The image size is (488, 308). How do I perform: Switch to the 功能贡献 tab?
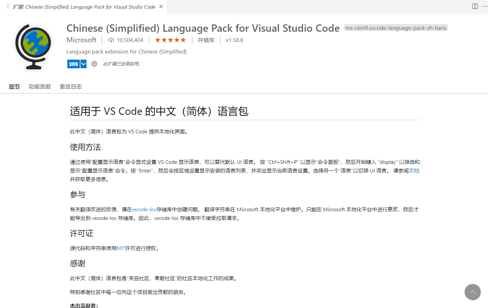tap(40, 87)
